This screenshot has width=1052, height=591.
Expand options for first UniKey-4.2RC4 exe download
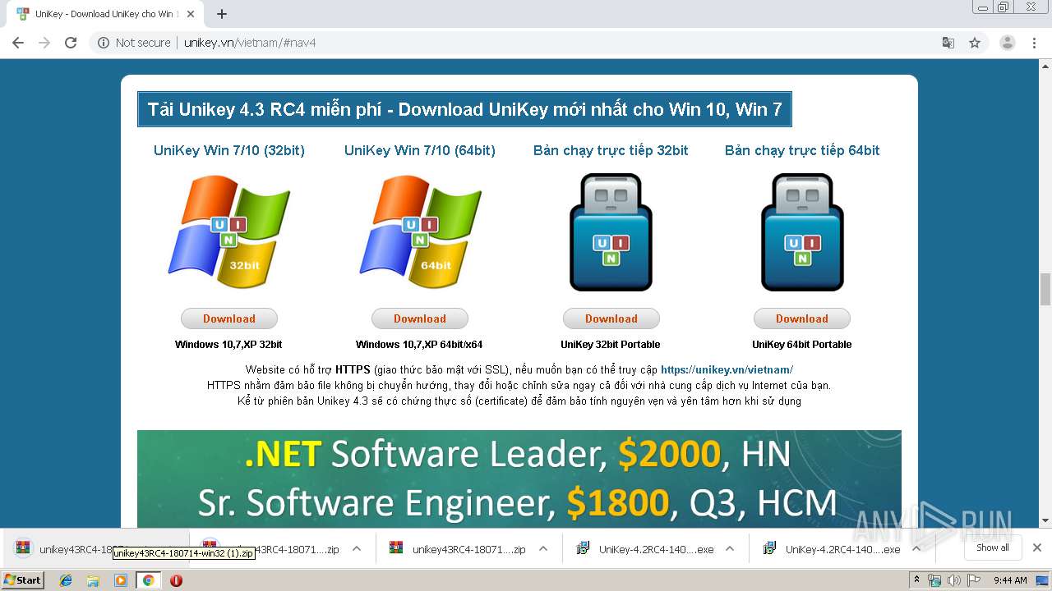click(730, 549)
